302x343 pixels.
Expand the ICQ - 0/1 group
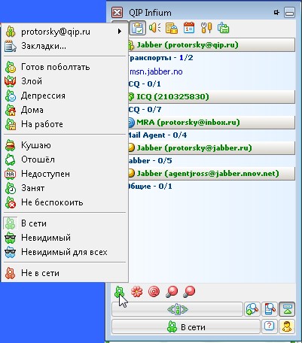[x=145, y=84]
